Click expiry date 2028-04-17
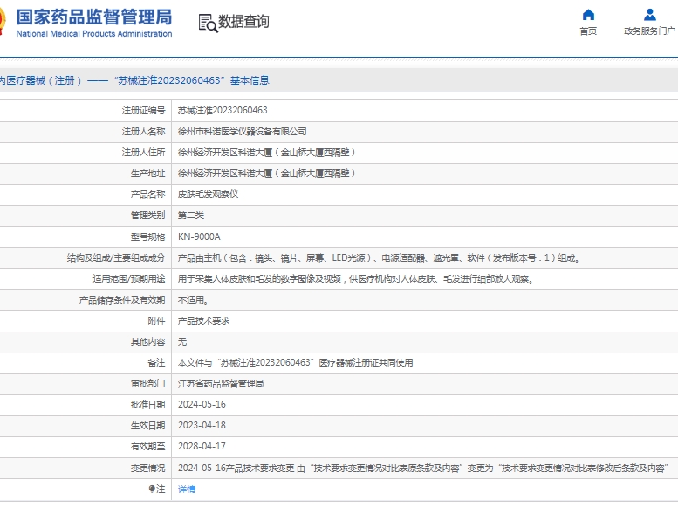This screenshot has height=507, width=678. pyautogui.click(x=202, y=446)
